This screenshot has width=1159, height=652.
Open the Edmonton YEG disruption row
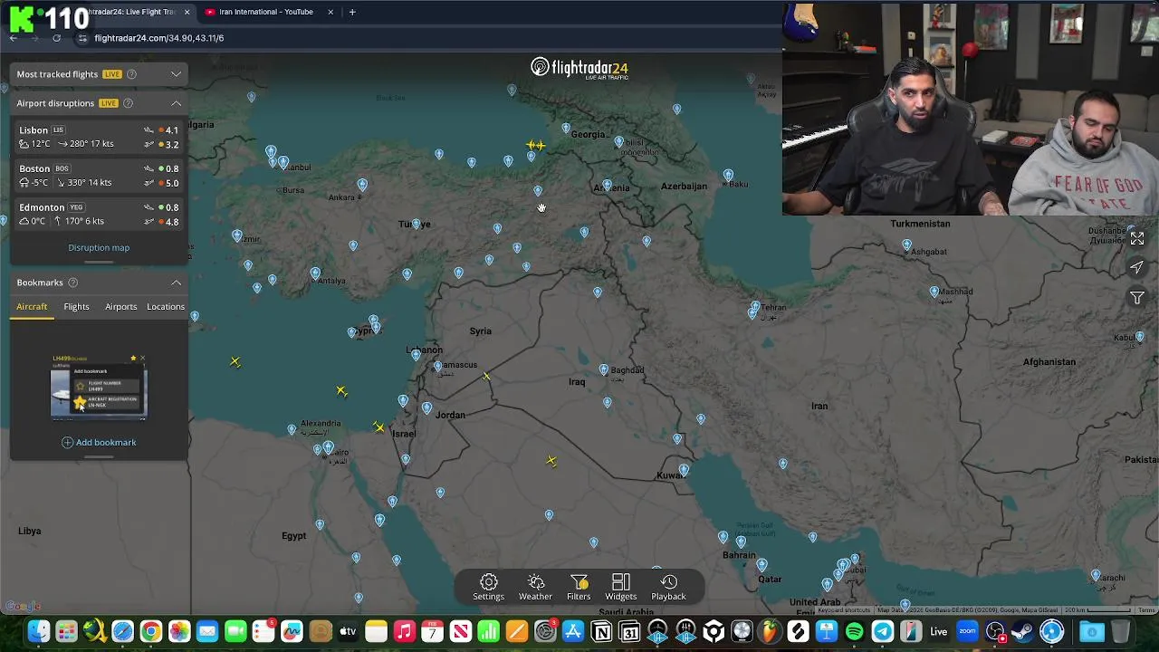99,214
